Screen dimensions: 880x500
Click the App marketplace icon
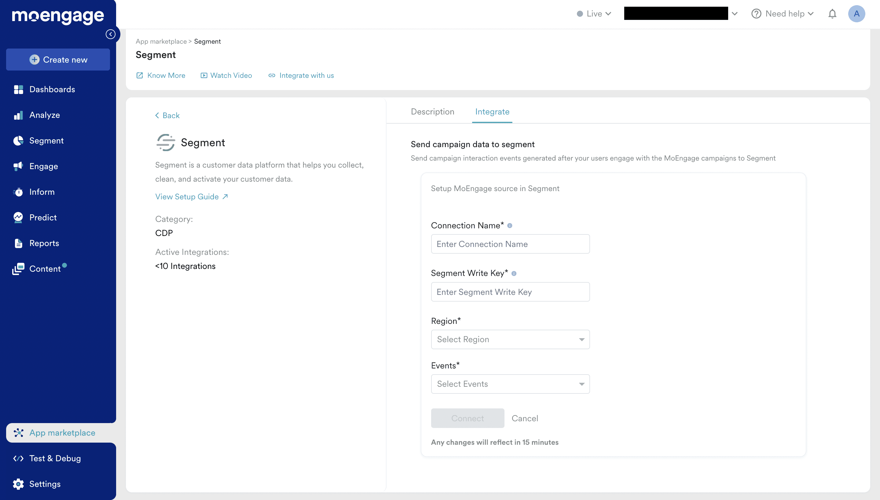coord(18,433)
